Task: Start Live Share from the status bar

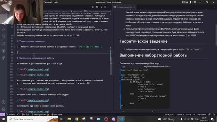Action: point(57,115)
